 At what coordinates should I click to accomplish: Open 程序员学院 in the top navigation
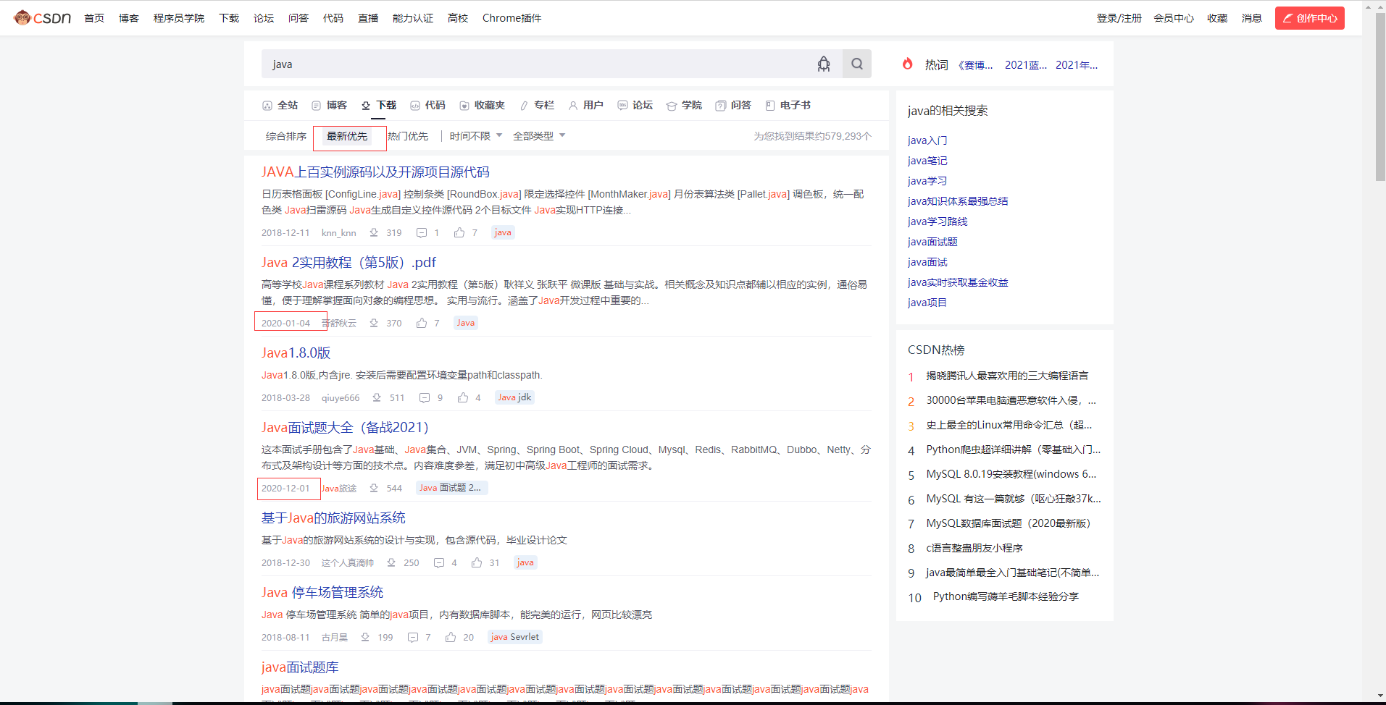click(179, 18)
